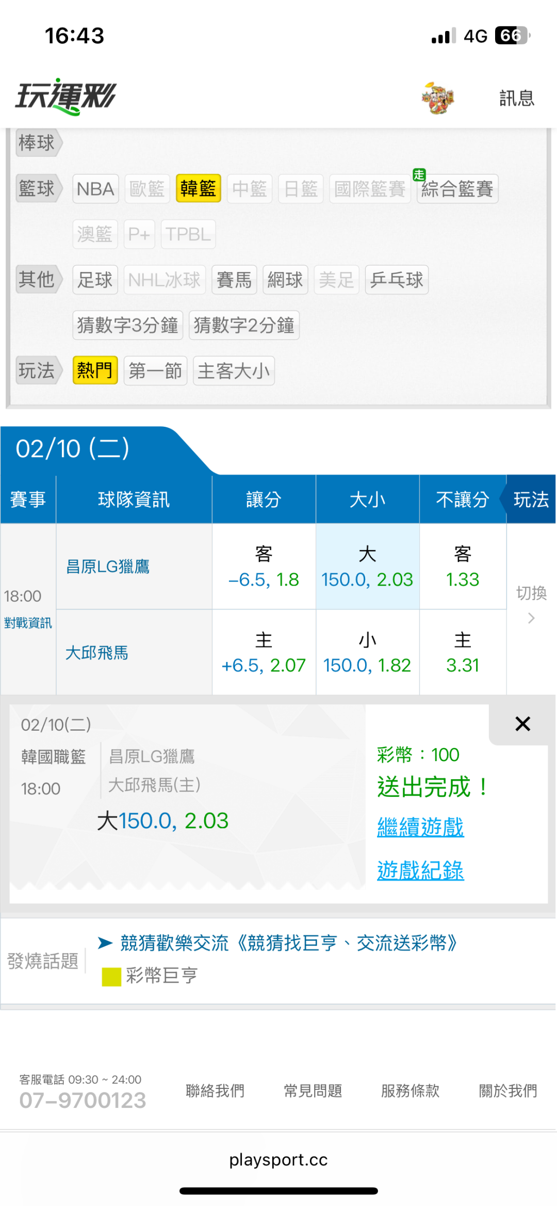
Task: Tap the 16:43 status bar clock
Action: click(x=75, y=36)
